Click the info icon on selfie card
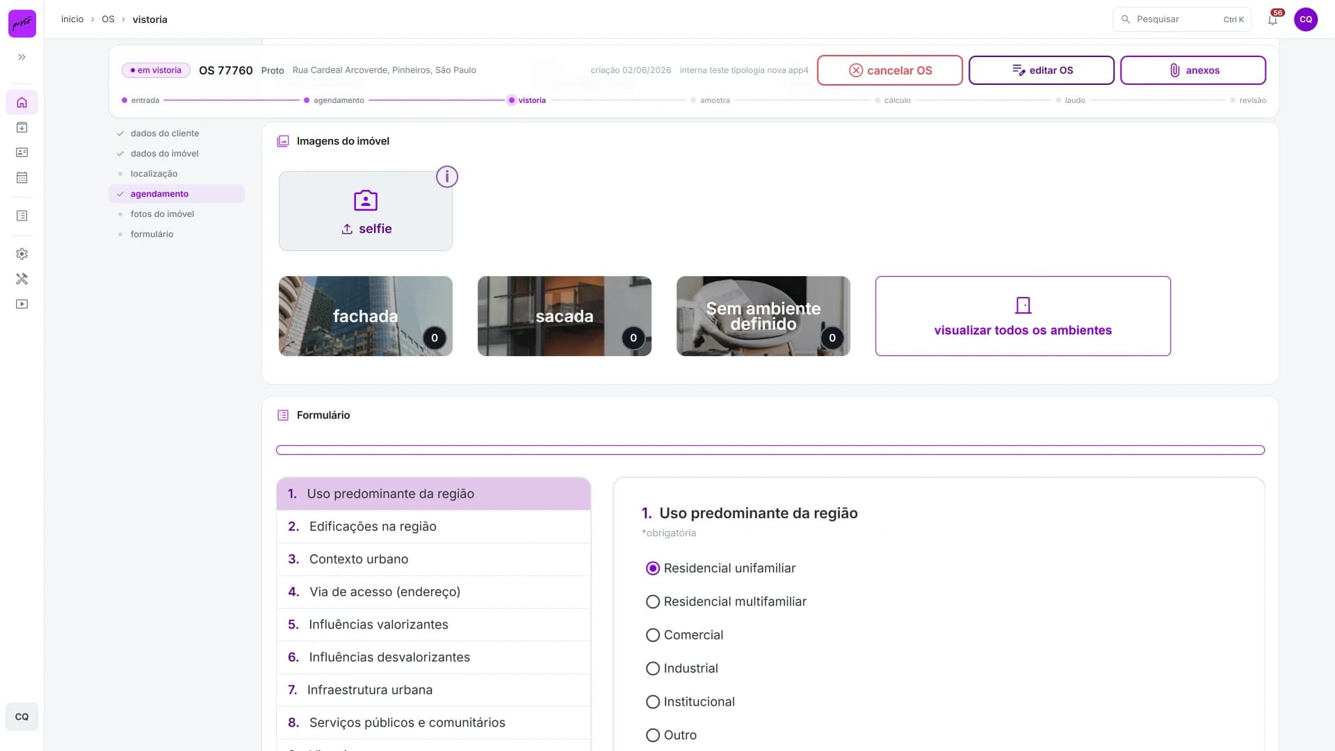 tap(447, 177)
